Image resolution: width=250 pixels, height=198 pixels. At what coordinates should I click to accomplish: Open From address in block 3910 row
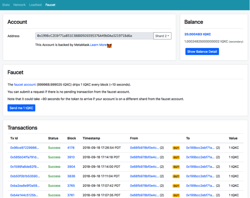144,157
